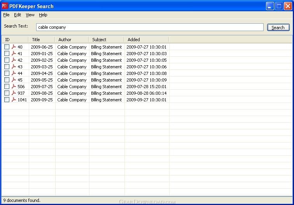Maximize the PDFKeeper Search window
The width and height of the screenshot is (294, 205).
pos(279,6)
